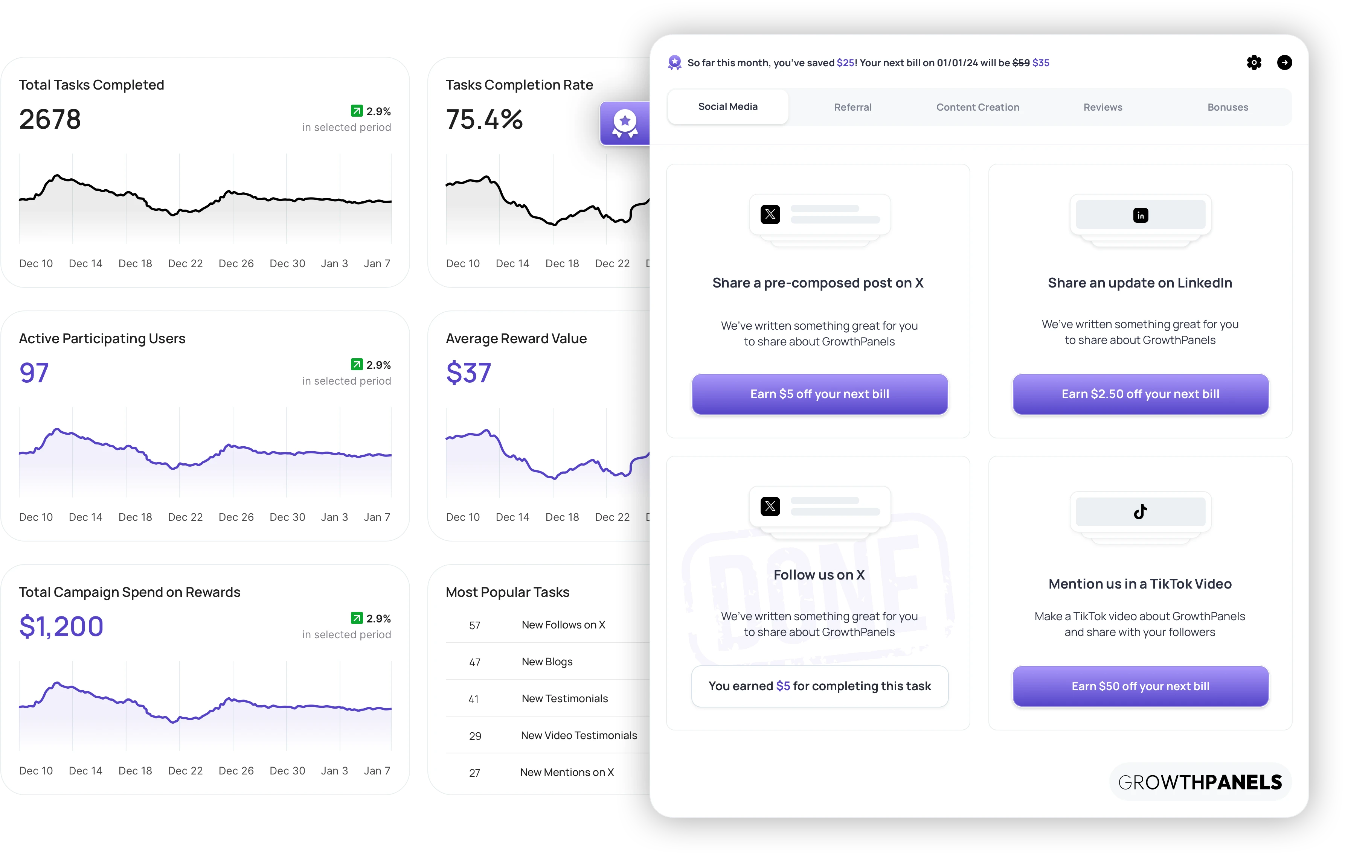This screenshot has height=855, width=1345.
Task: Click green trend arrow on Total Tasks Completed
Action: 356,111
